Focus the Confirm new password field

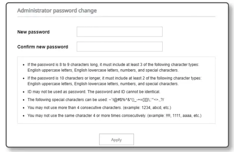pyautogui.click(x=119, y=47)
